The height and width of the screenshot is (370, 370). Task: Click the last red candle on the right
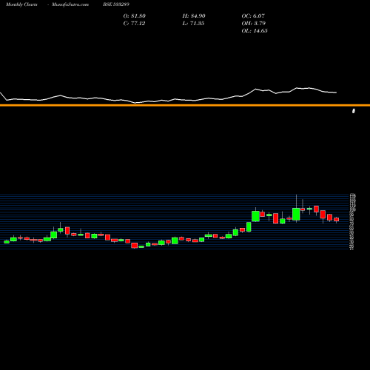coord(337,219)
